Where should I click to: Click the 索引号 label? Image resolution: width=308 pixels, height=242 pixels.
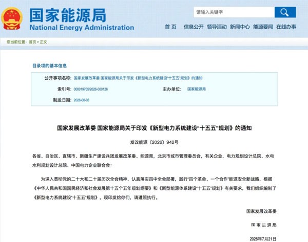[x=64, y=89]
